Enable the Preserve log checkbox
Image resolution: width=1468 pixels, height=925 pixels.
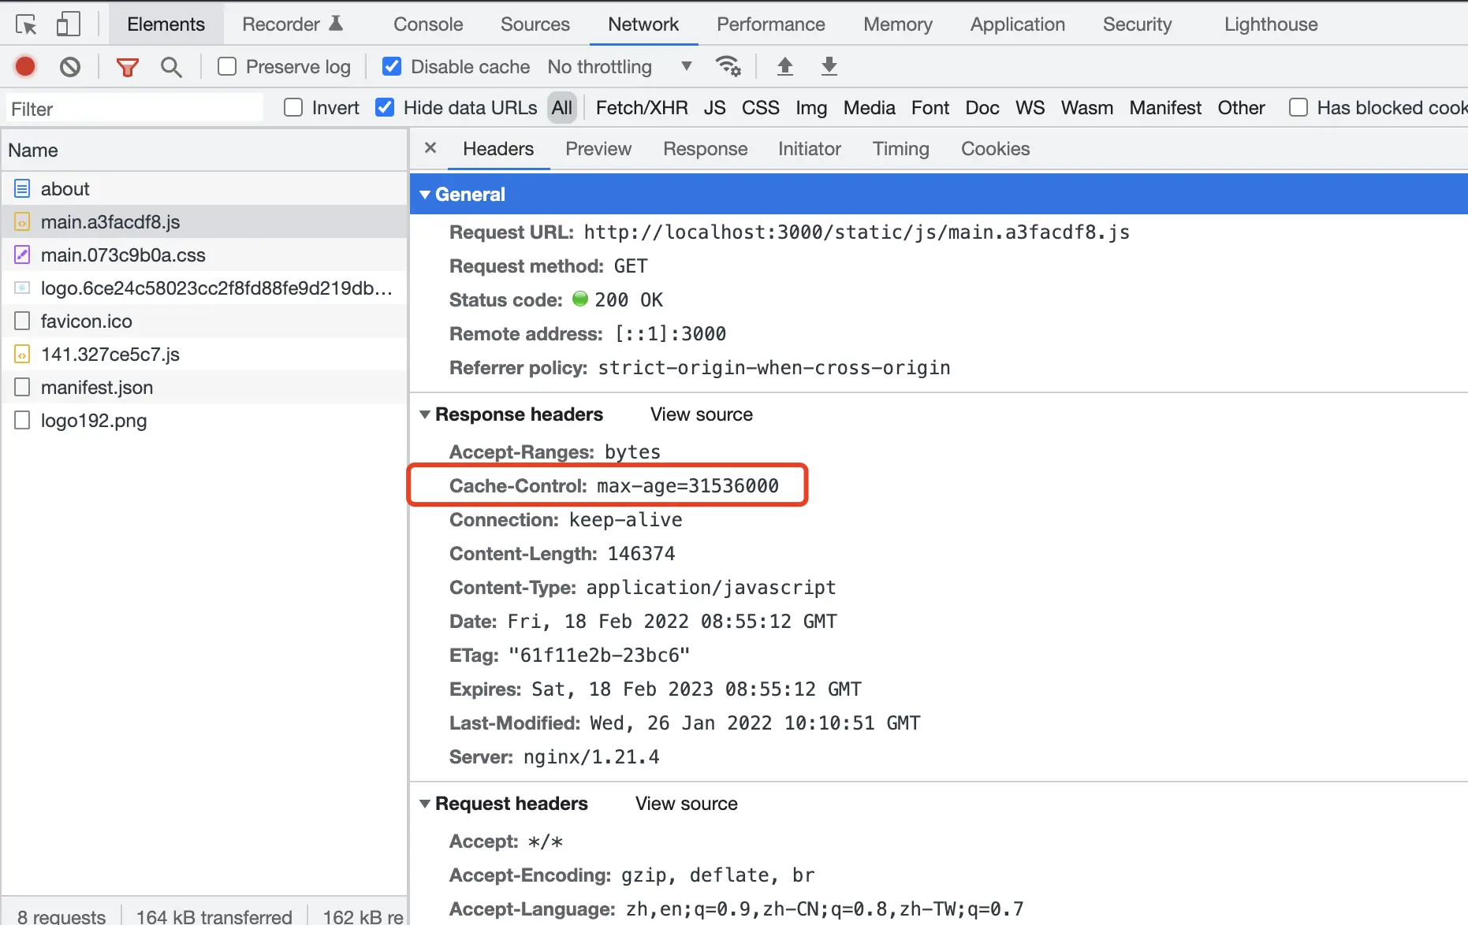point(227,67)
